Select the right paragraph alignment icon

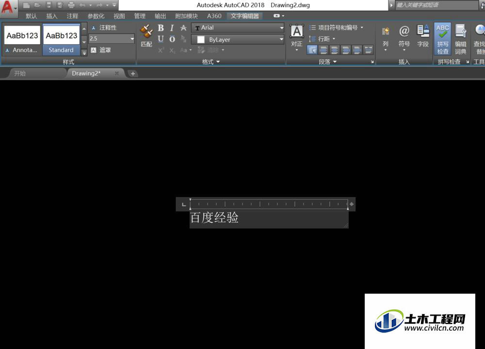pos(346,50)
